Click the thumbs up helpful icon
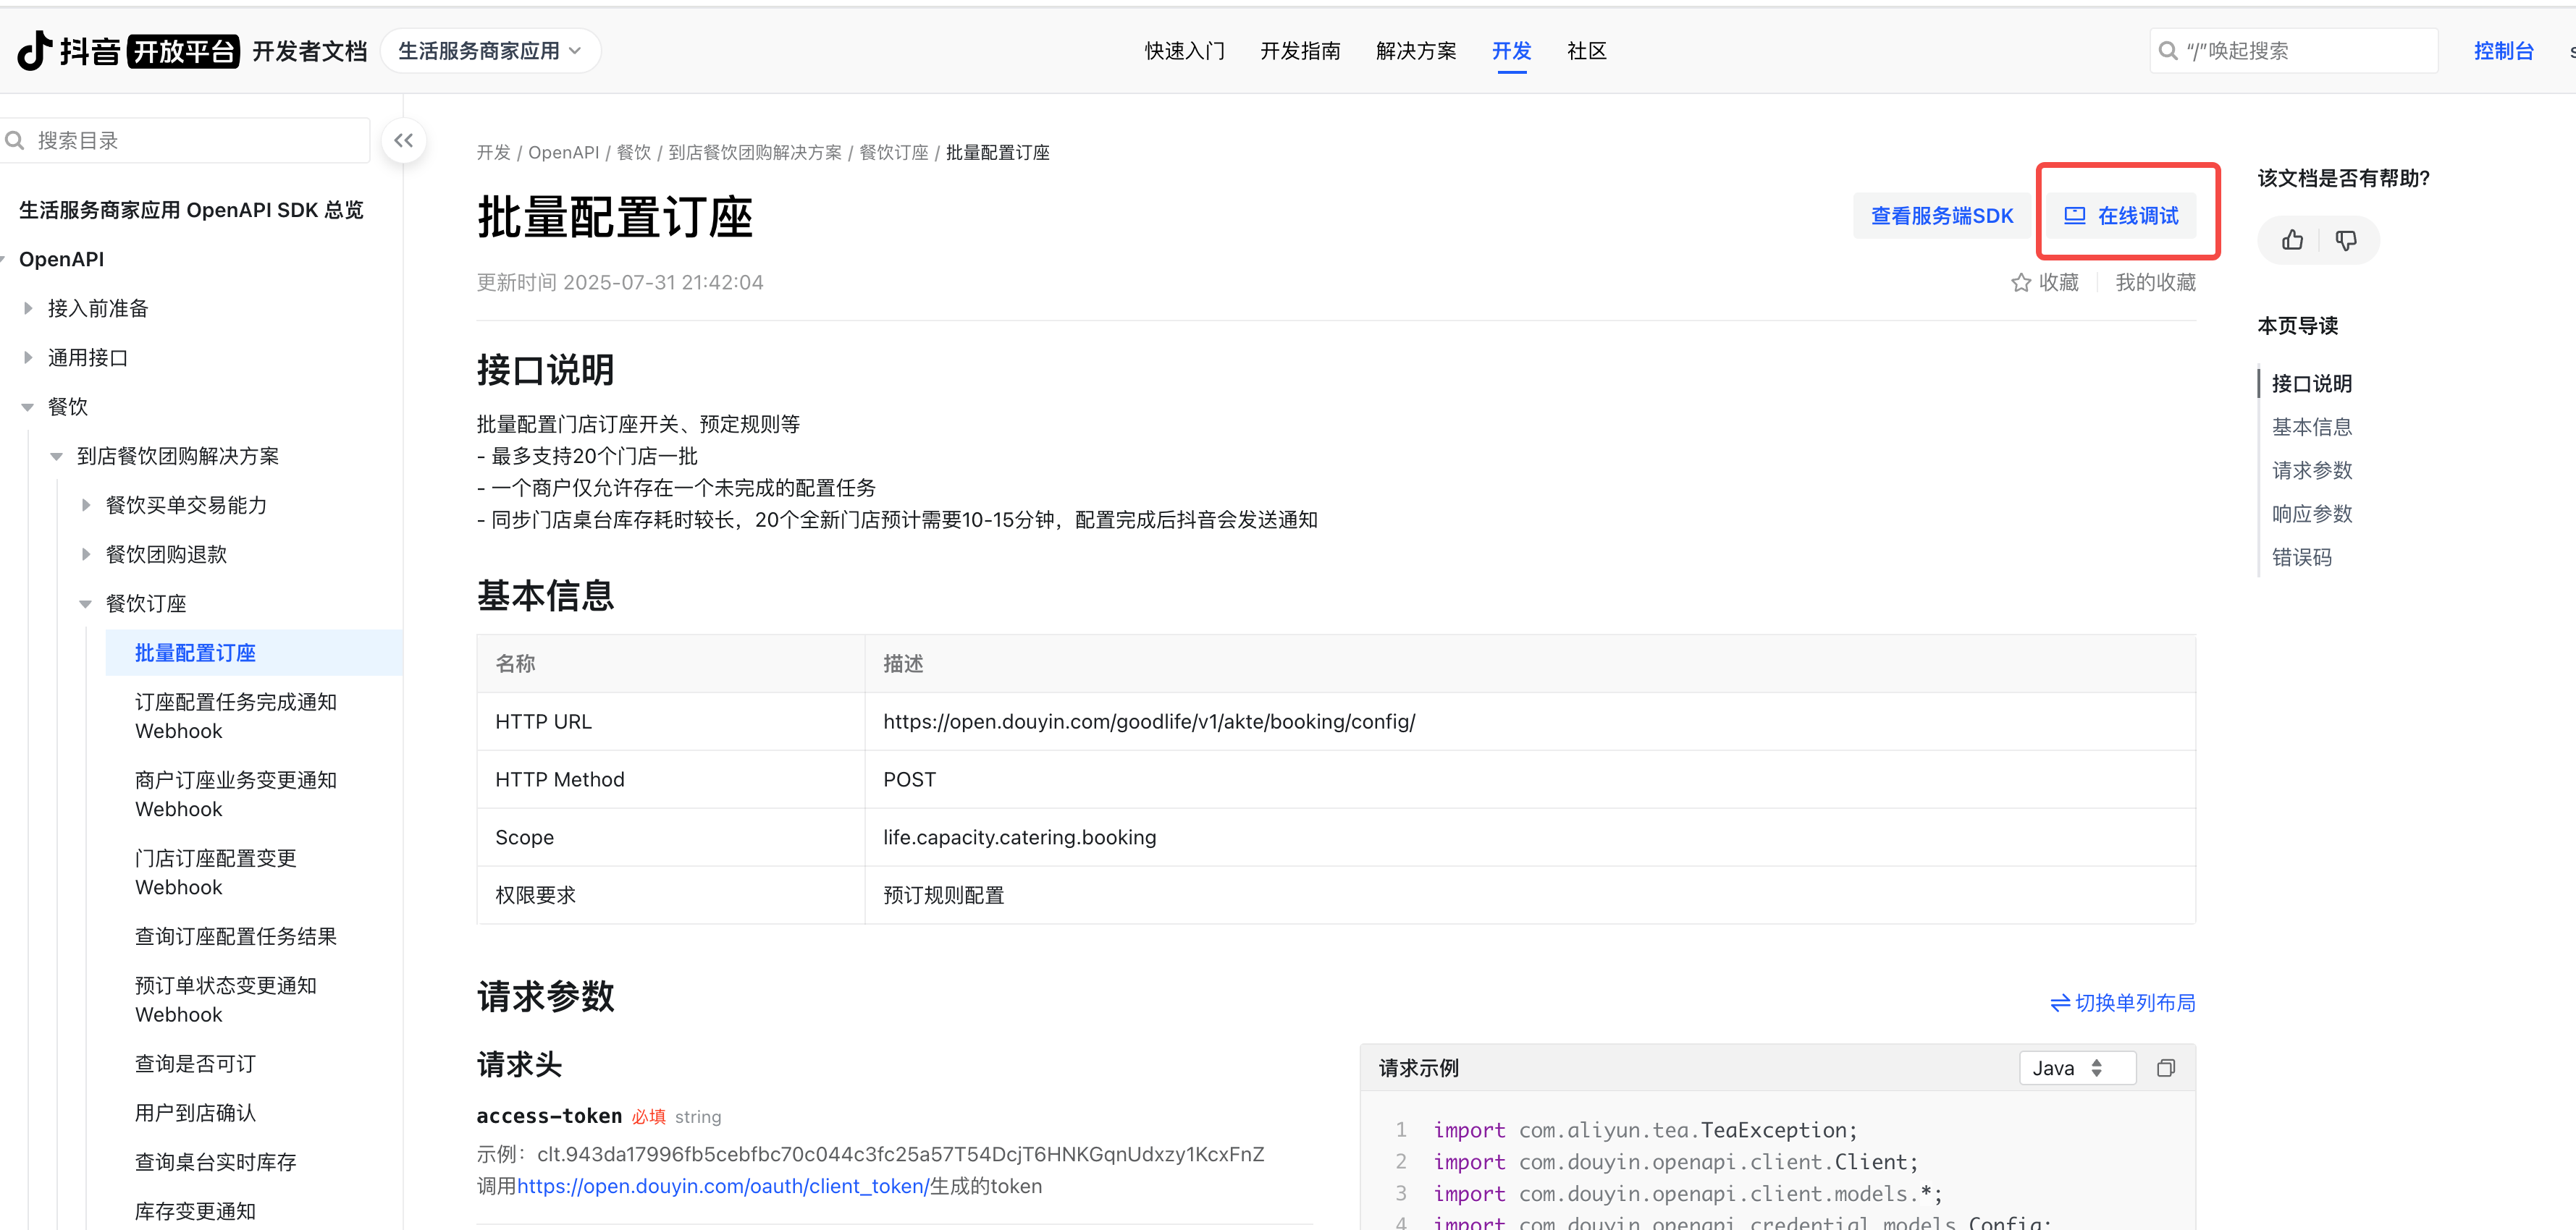The height and width of the screenshot is (1230, 2576). (x=2292, y=239)
